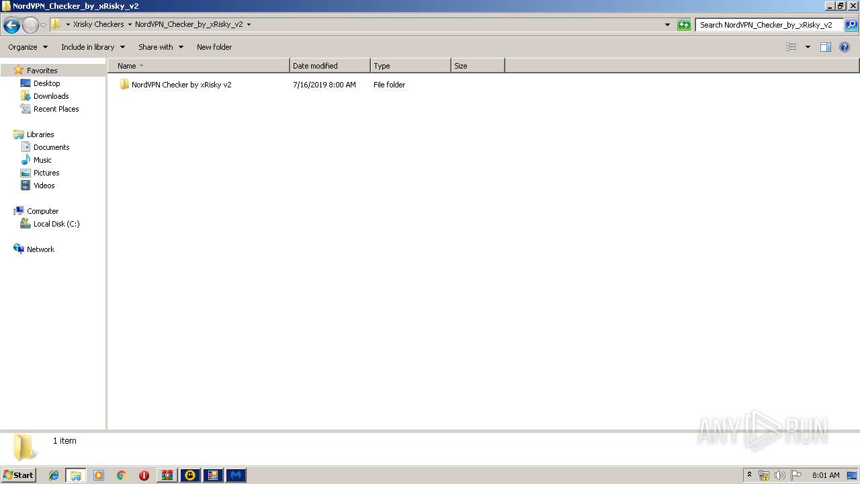860x484 pixels.
Task: Sort by the Name column header
Action: coord(199,66)
